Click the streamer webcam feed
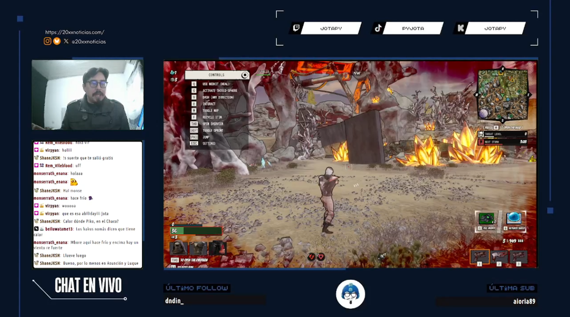Screen dimensions: 570x317 (x=87, y=95)
